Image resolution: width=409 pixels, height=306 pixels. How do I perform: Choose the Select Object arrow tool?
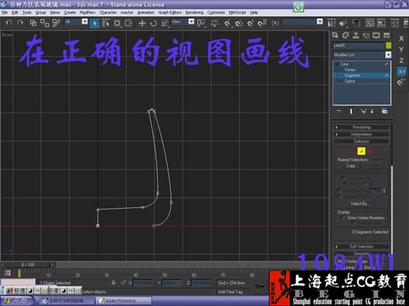94,23
